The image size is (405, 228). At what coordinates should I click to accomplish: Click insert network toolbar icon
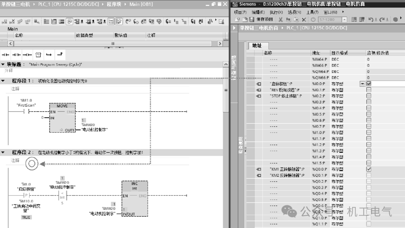pyautogui.click(x=4, y=22)
